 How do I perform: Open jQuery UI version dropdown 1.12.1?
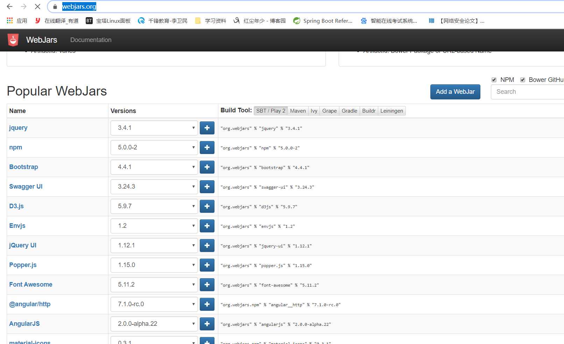coord(154,245)
